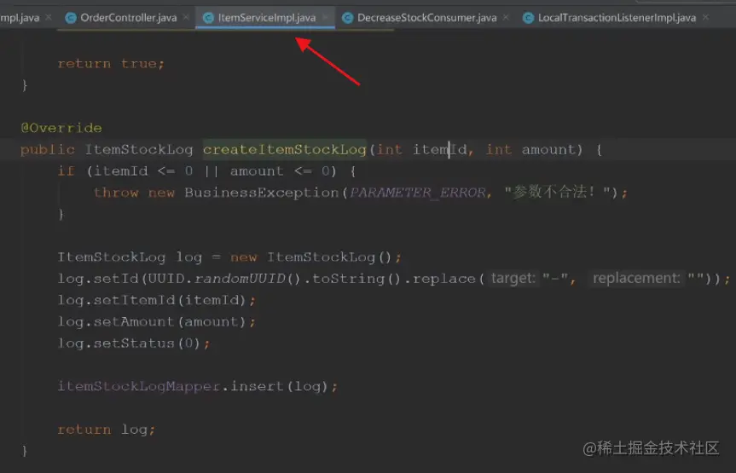The width and height of the screenshot is (736, 473).
Task: Click the 'return true;' statement
Action: (x=111, y=63)
